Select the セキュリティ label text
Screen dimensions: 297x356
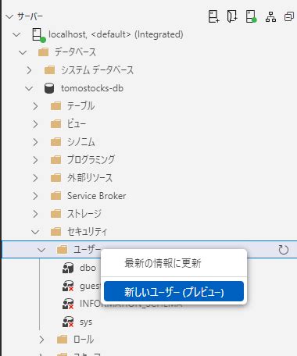(87, 232)
